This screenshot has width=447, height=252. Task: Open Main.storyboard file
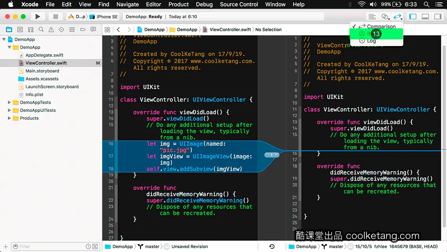click(x=42, y=71)
